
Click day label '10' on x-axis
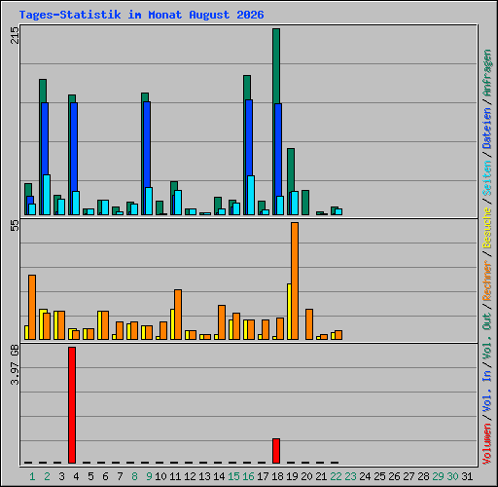pyautogui.click(x=160, y=476)
